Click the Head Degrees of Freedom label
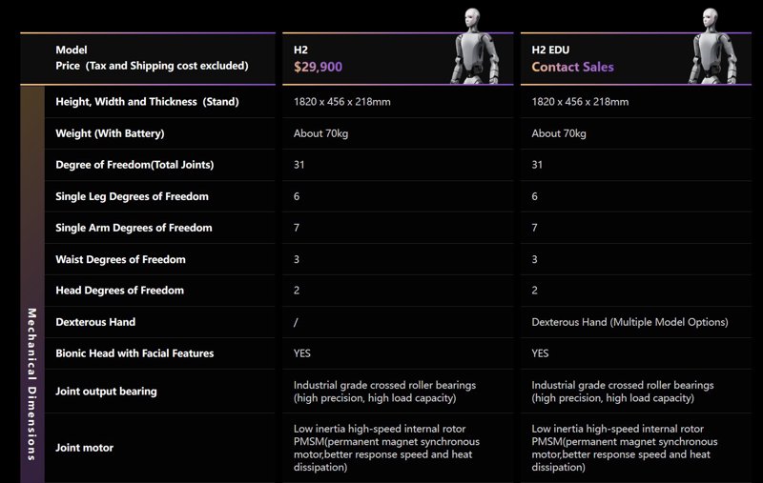 point(119,290)
